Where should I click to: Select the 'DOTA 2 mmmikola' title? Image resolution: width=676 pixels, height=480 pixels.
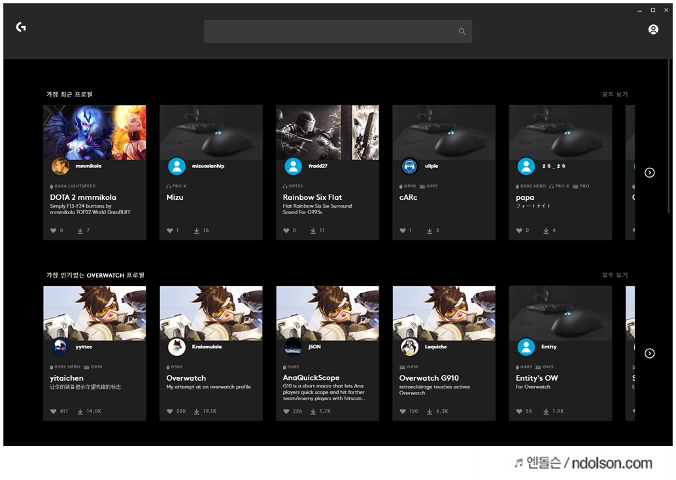(x=83, y=198)
